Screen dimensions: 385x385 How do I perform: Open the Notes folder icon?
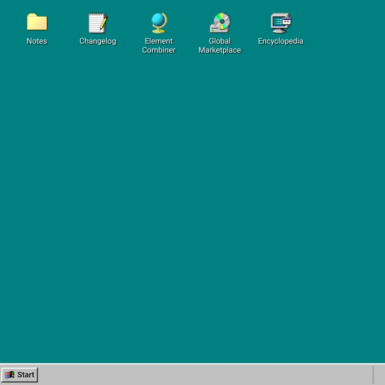(x=37, y=22)
